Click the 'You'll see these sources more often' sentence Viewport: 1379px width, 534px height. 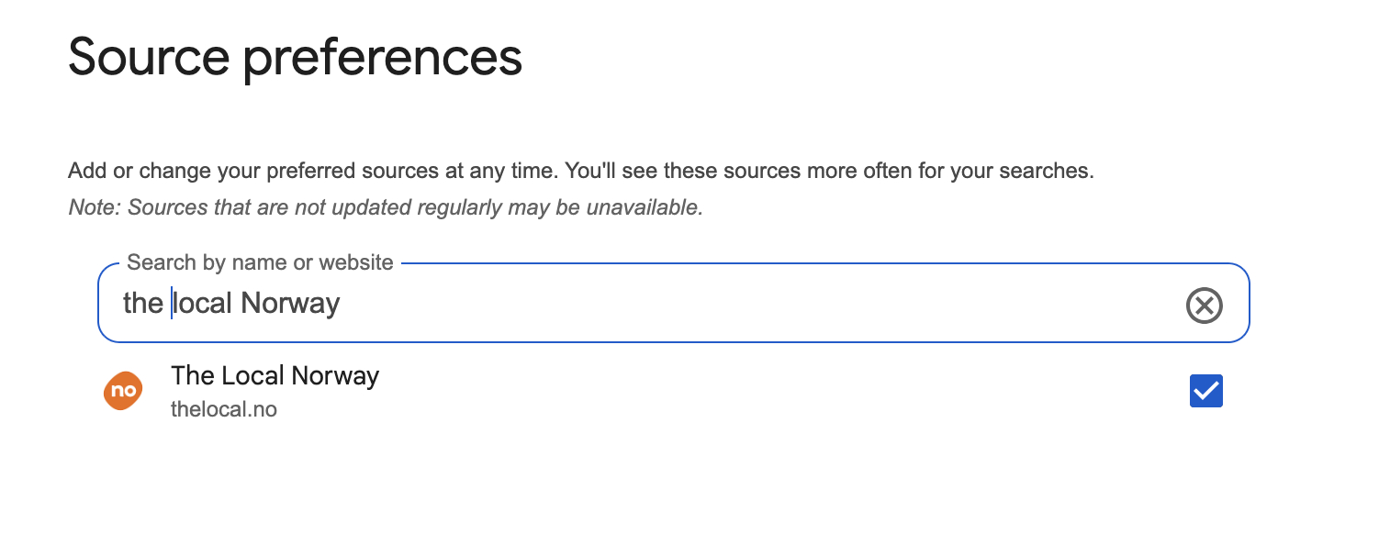click(828, 172)
